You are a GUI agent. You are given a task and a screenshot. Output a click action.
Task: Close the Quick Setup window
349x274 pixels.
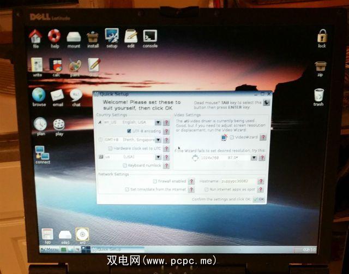pyautogui.click(x=269, y=94)
